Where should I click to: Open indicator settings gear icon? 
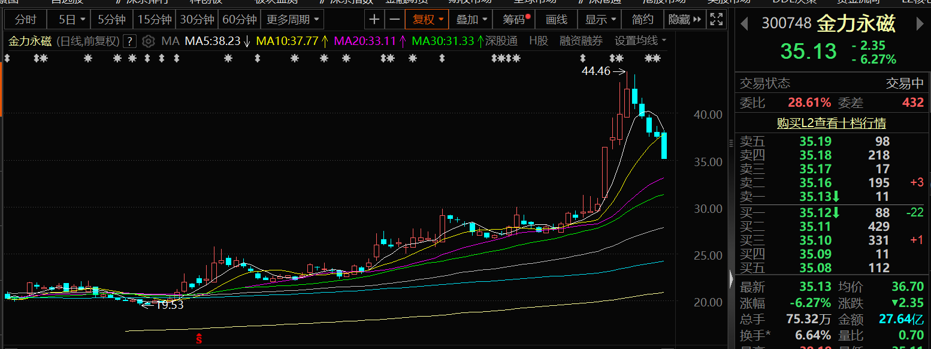click(x=149, y=41)
